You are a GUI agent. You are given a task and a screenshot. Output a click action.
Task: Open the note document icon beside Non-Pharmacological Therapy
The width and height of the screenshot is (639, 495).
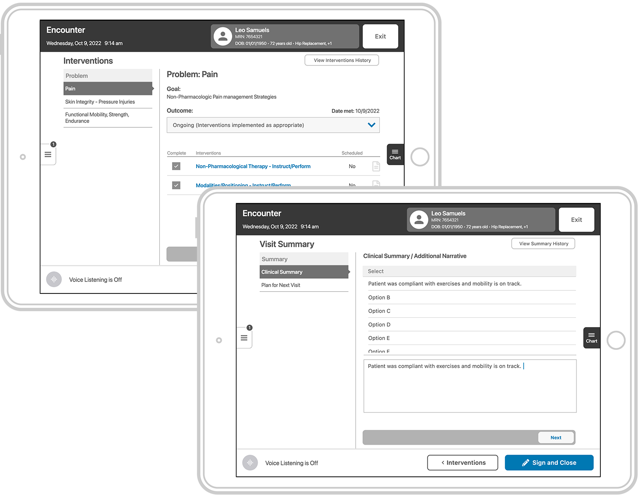tap(376, 166)
